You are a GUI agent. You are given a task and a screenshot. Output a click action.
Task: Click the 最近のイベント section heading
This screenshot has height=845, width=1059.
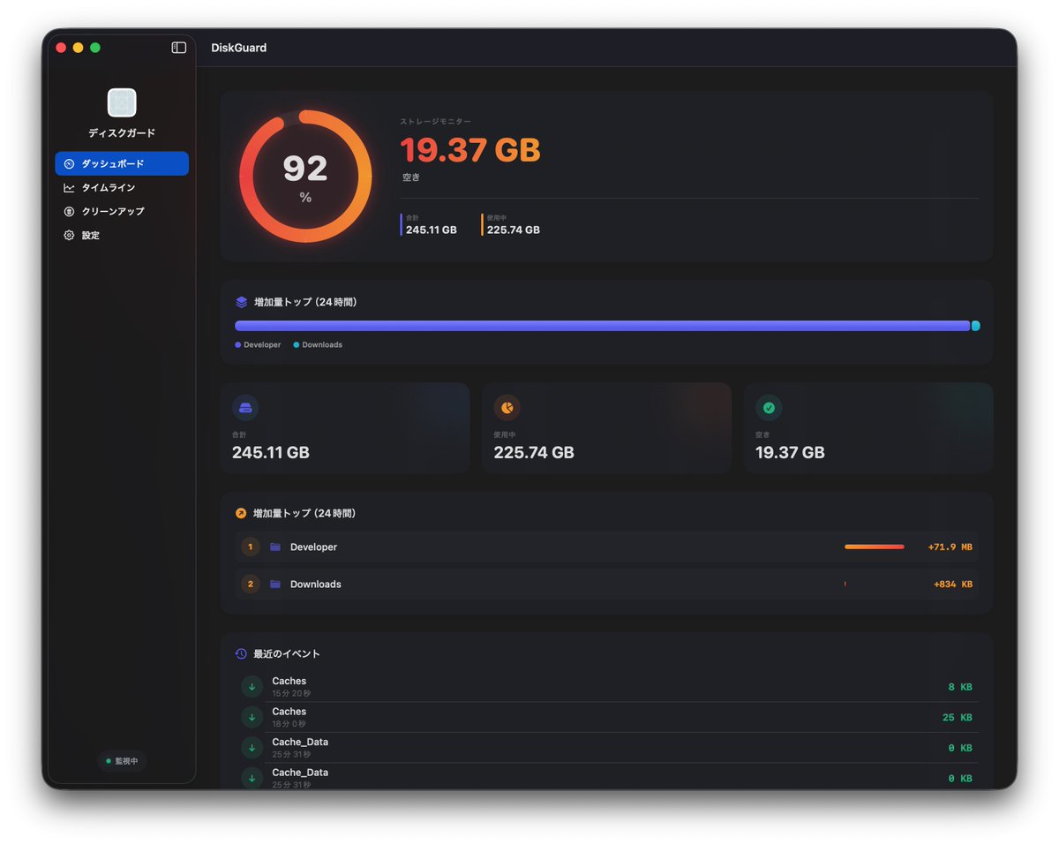coord(287,653)
